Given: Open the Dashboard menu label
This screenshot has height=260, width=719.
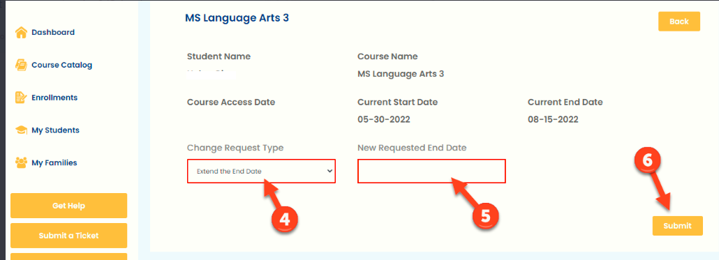Looking at the screenshot, I should [x=53, y=33].
